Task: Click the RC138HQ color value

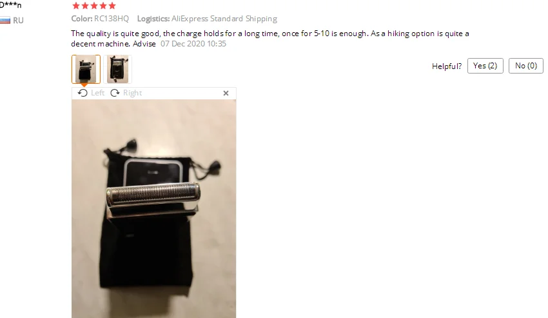Action: [112, 19]
